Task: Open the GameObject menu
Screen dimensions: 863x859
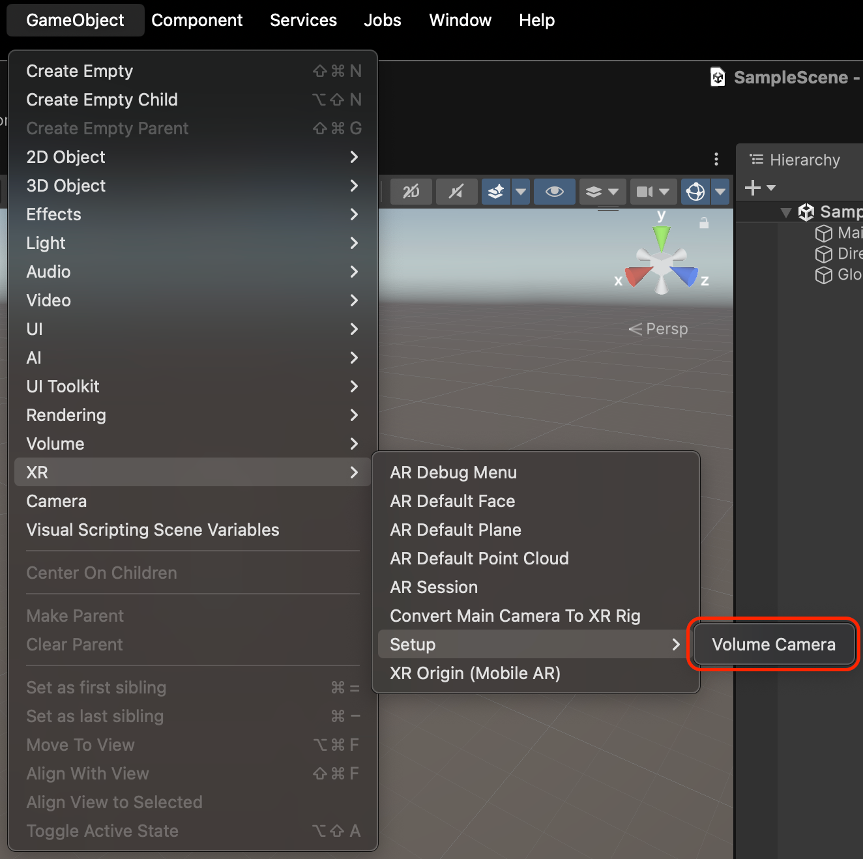Action: pyautogui.click(x=75, y=20)
